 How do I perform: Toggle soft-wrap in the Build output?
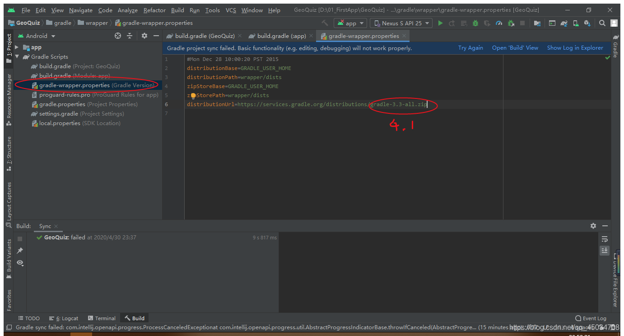coord(605,238)
